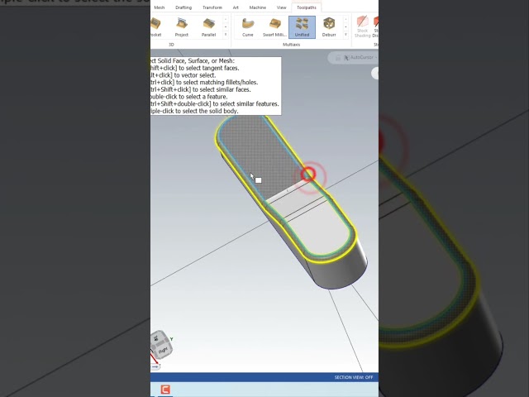Switch to the Art tab
Viewport: 529px width, 397px height.
pos(236,7)
